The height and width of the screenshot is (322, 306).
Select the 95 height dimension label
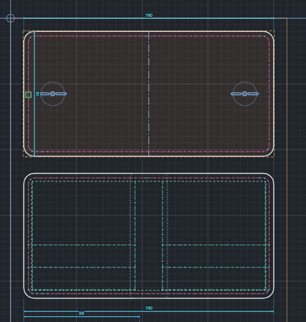(x=37, y=94)
